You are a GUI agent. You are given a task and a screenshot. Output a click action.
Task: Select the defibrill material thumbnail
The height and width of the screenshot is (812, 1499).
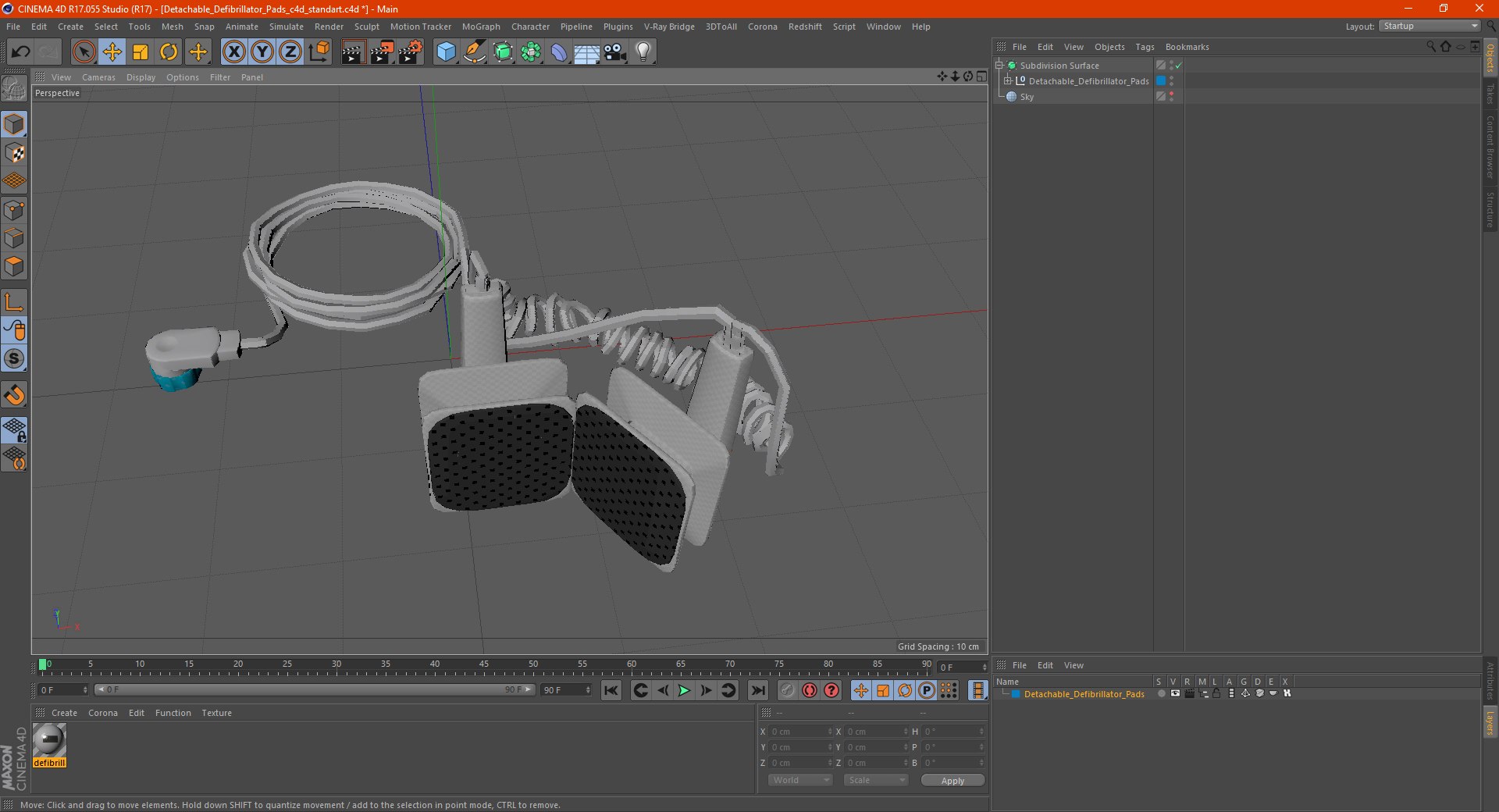pos(49,740)
